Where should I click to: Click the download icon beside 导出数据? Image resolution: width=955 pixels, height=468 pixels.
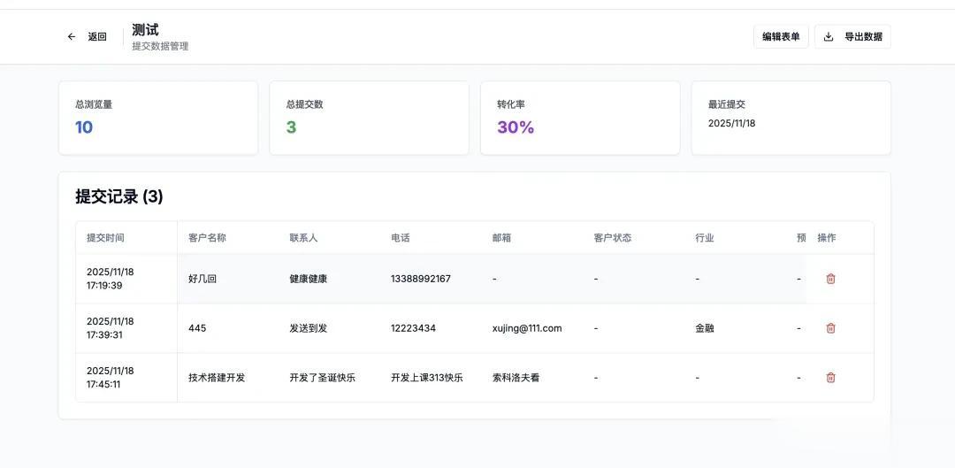pyautogui.click(x=829, y=37)
